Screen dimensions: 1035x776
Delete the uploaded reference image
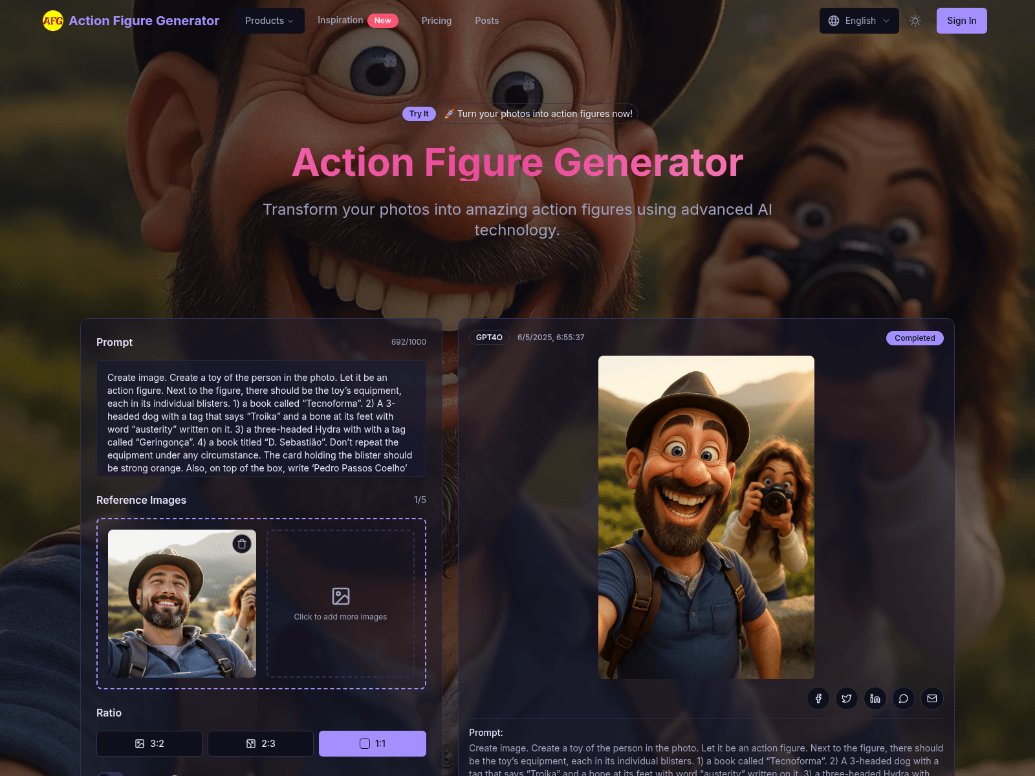pyautogui.click(x=243, y=544)
